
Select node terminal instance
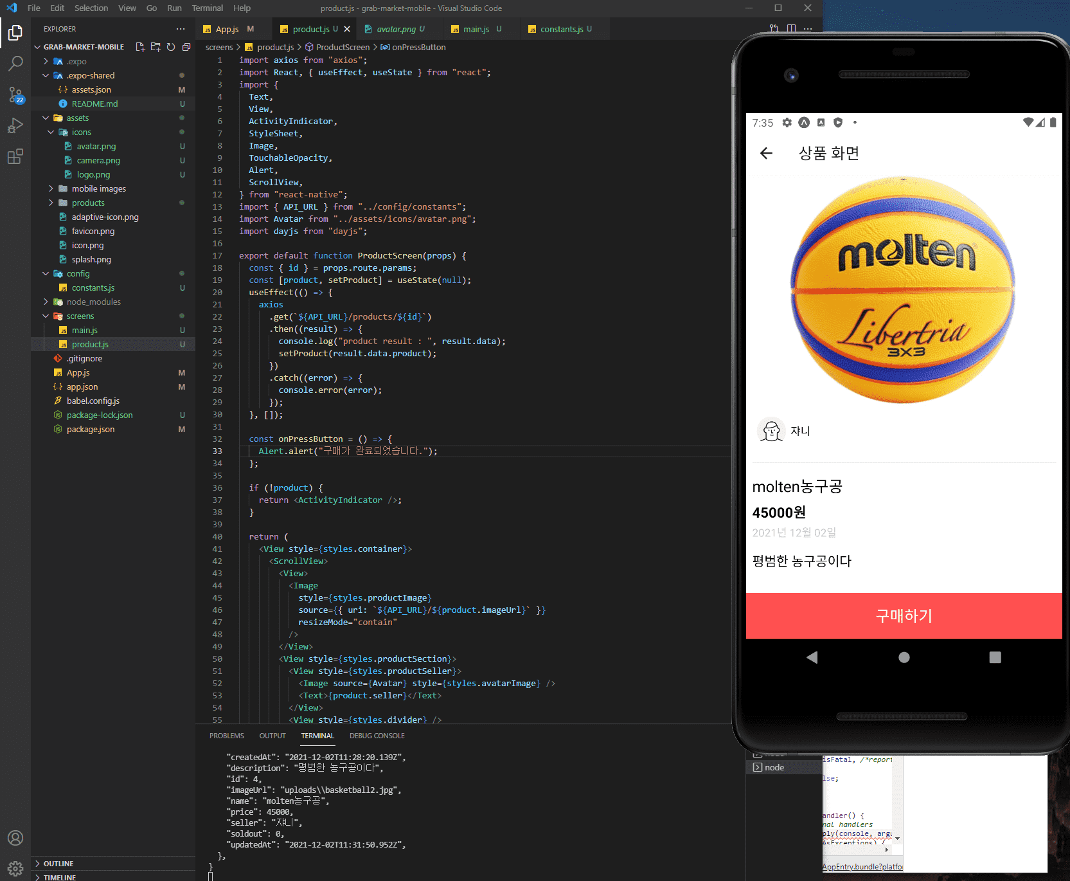point(783,767)
